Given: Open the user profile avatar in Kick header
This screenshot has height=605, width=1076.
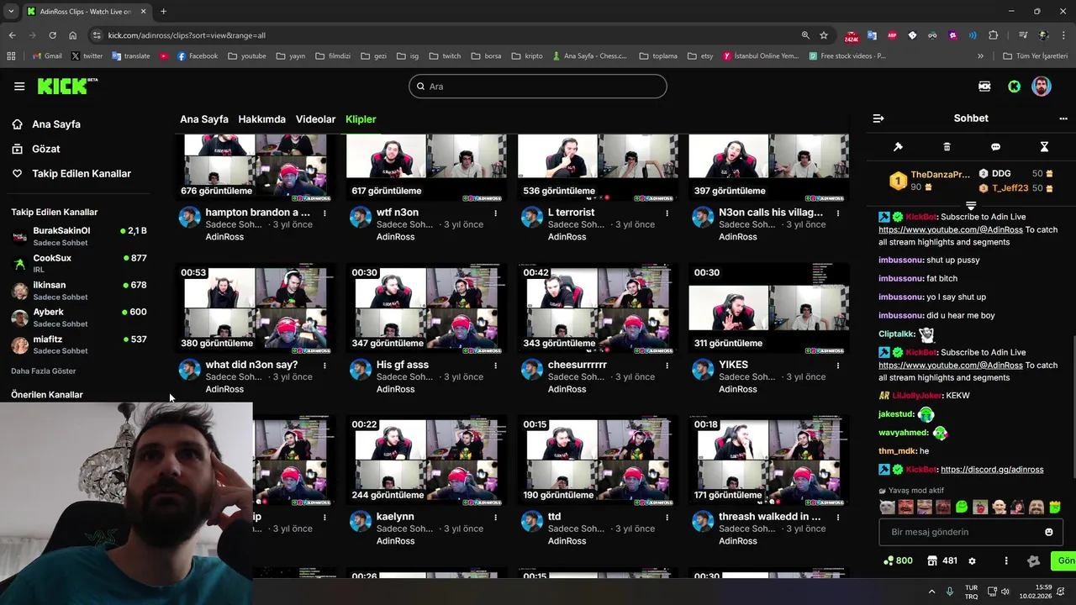Looking at the screenshot, I should point(1042,86).
